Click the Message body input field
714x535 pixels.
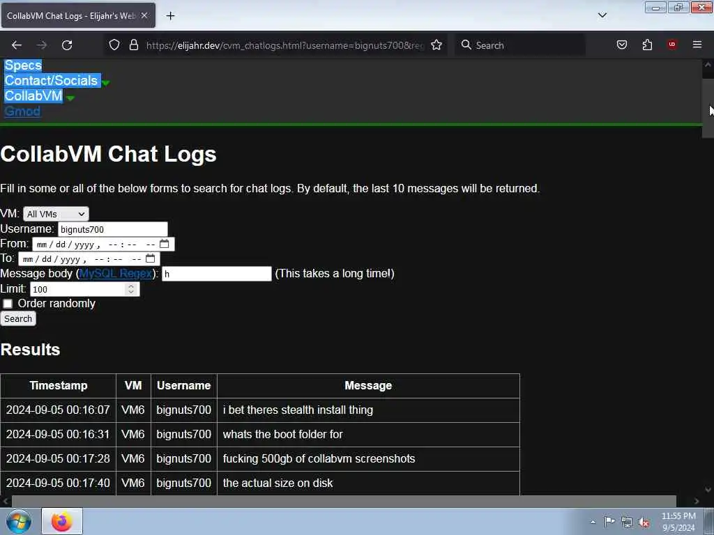[x=217, y=274]
